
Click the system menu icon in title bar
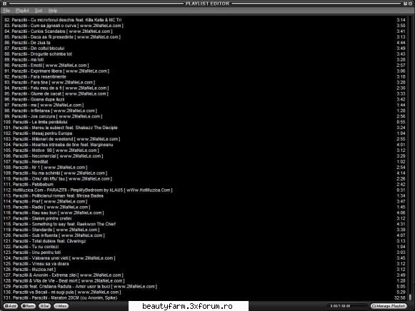[x=4, y=4]
